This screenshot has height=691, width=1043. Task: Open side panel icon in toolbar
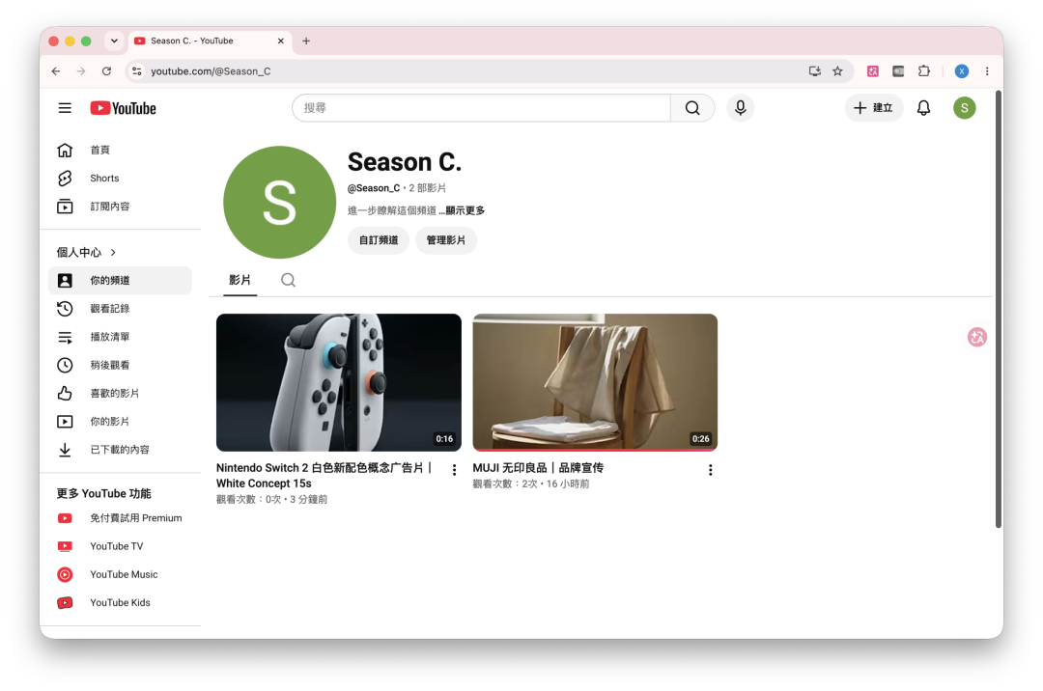[x=898, y=71]
